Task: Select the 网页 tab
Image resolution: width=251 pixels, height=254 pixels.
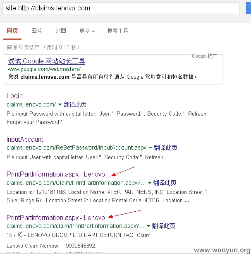Action: (12, 31)
